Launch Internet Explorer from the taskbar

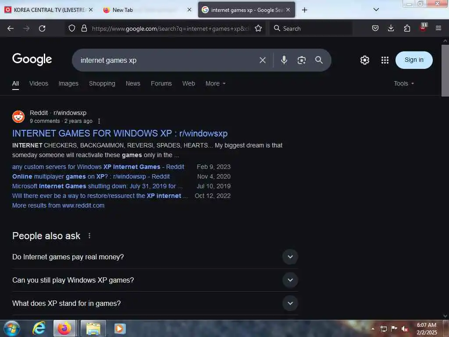tap(39, 328)
